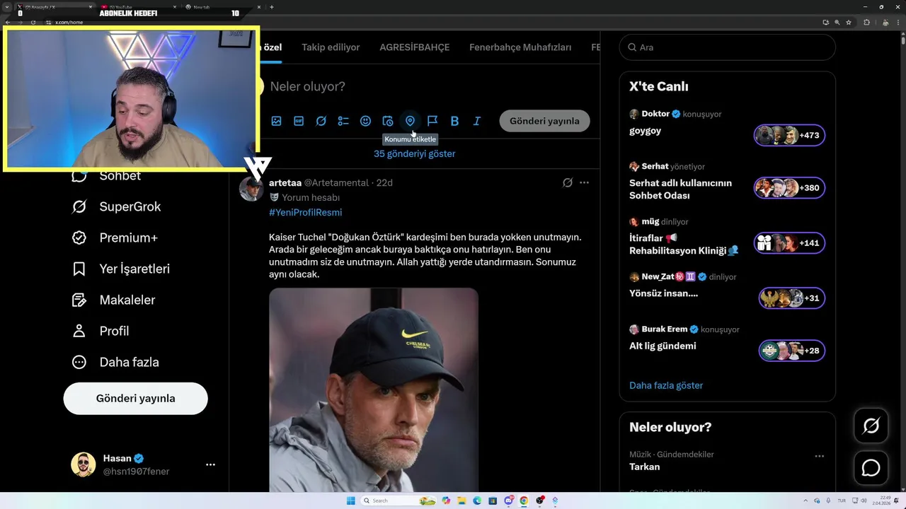Switch to the AGRESİFBAHÇE tab
Image resolution: width=906 pixels, height=509 pixels.
(414, 47)
